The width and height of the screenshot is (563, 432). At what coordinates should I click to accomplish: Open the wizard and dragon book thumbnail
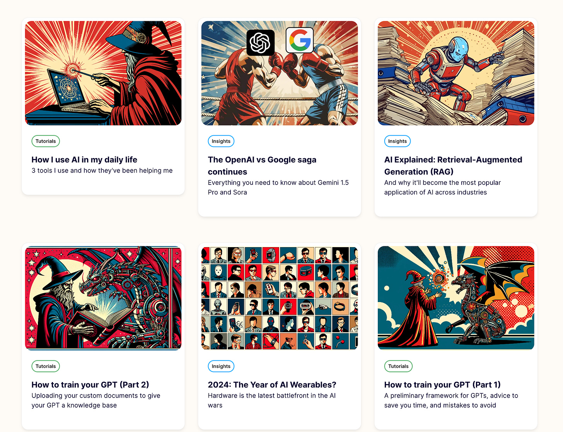coord(103,298)
